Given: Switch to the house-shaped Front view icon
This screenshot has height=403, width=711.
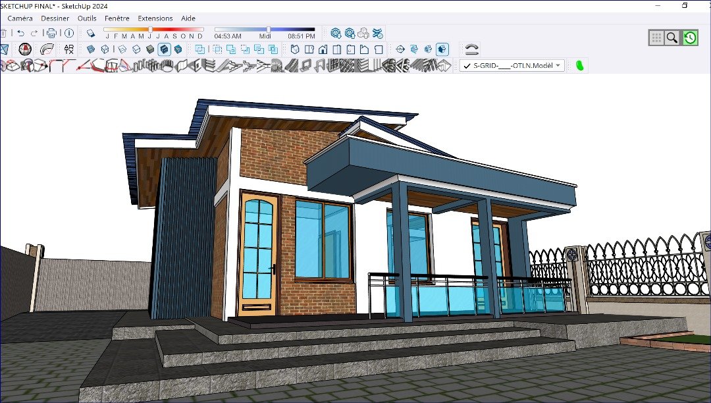Looking at the screenshot, I should [x=323, y=49].
